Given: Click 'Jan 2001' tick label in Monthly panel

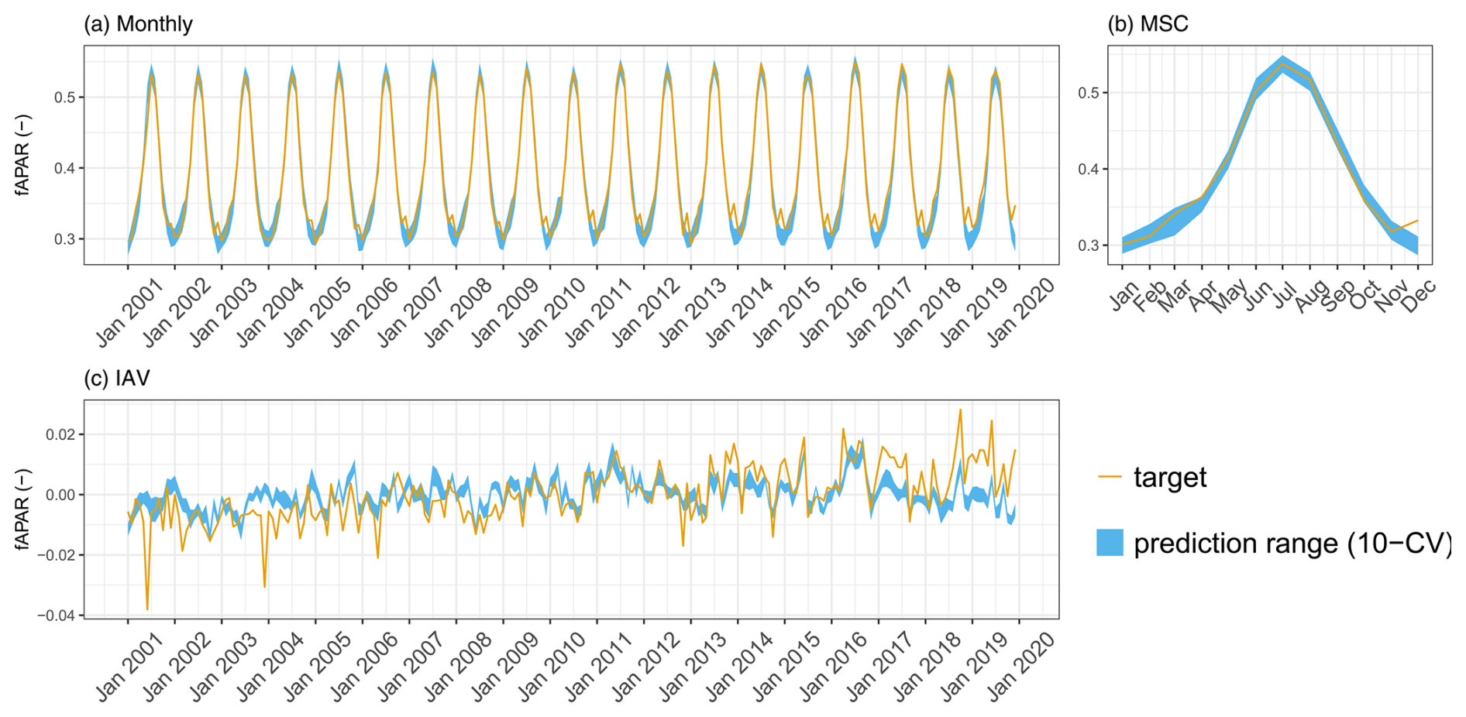Looking at the screenshot, I should coord(129,313).
